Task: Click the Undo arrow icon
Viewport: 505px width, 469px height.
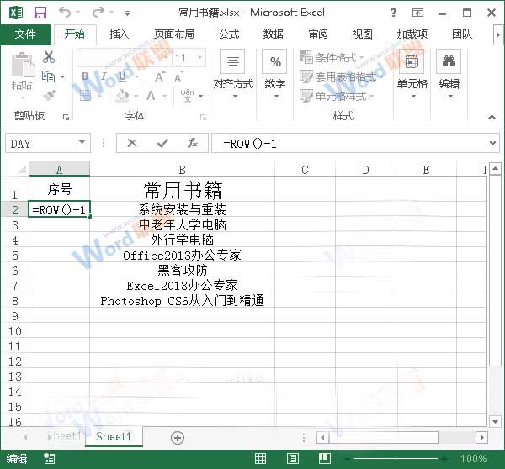Action: (x=66, y=13)
